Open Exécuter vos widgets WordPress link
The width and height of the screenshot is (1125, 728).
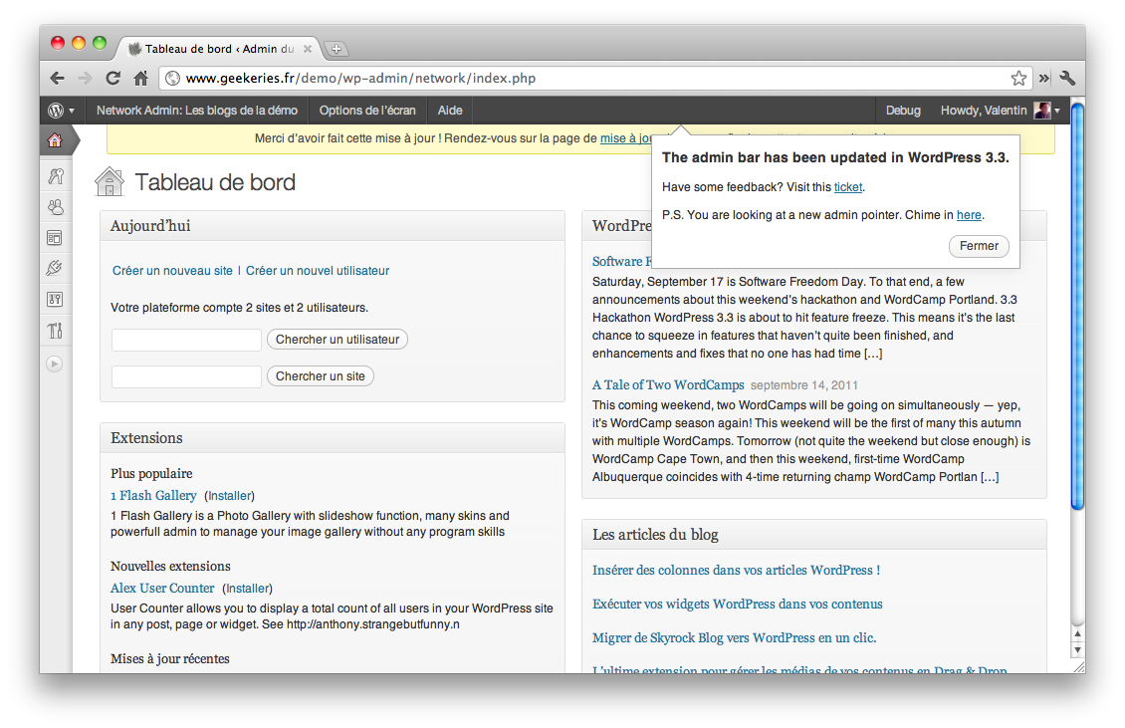(x=738, y=604)
